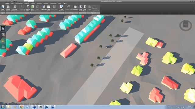Open the Windows Start menu

[3, 107]
